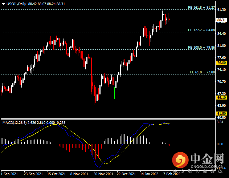Click the 30 Nov 2021 date label

(x=103, y=174)
